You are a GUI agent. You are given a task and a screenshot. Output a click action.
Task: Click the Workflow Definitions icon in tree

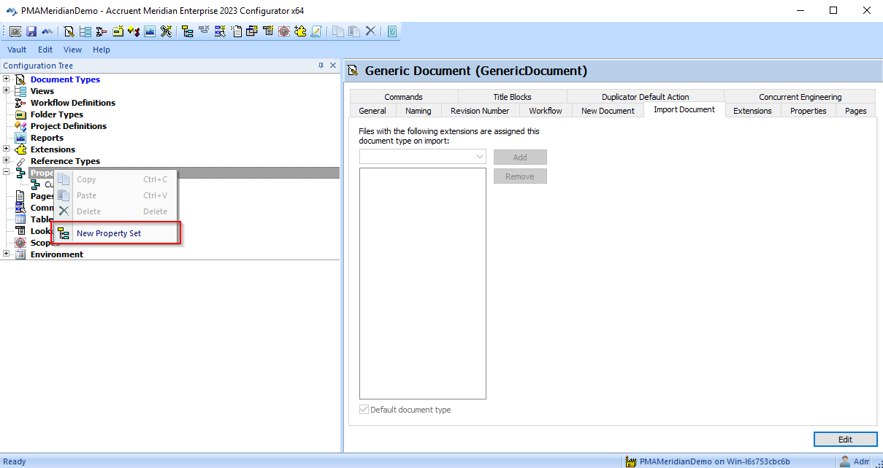point(20,103)
